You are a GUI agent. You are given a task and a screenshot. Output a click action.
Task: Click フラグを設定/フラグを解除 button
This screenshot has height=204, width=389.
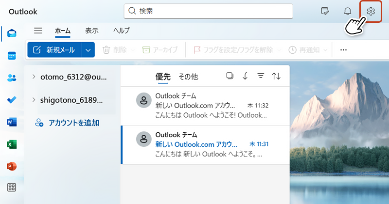tap(233, 50)
